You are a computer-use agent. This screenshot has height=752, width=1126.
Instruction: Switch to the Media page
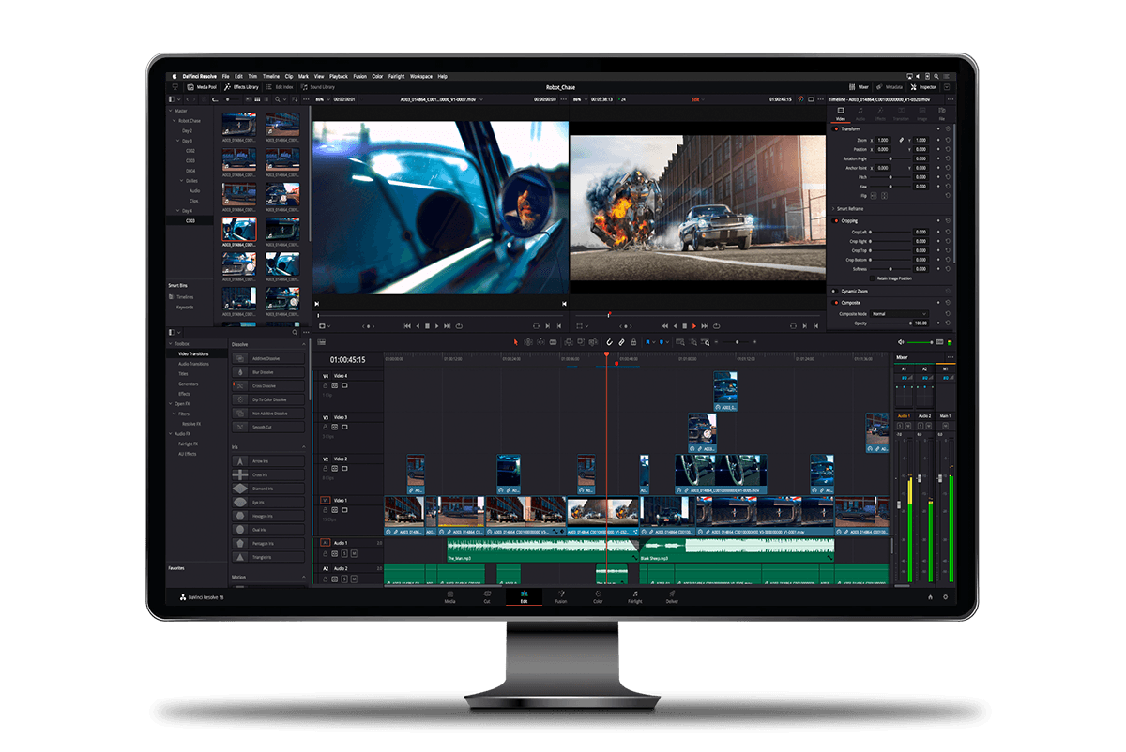449,596
